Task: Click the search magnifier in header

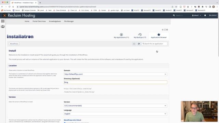Action: [x=174, y=15]
